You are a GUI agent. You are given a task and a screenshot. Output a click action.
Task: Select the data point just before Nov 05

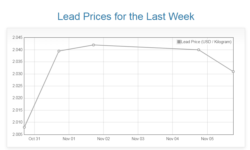tap(199, 50)
